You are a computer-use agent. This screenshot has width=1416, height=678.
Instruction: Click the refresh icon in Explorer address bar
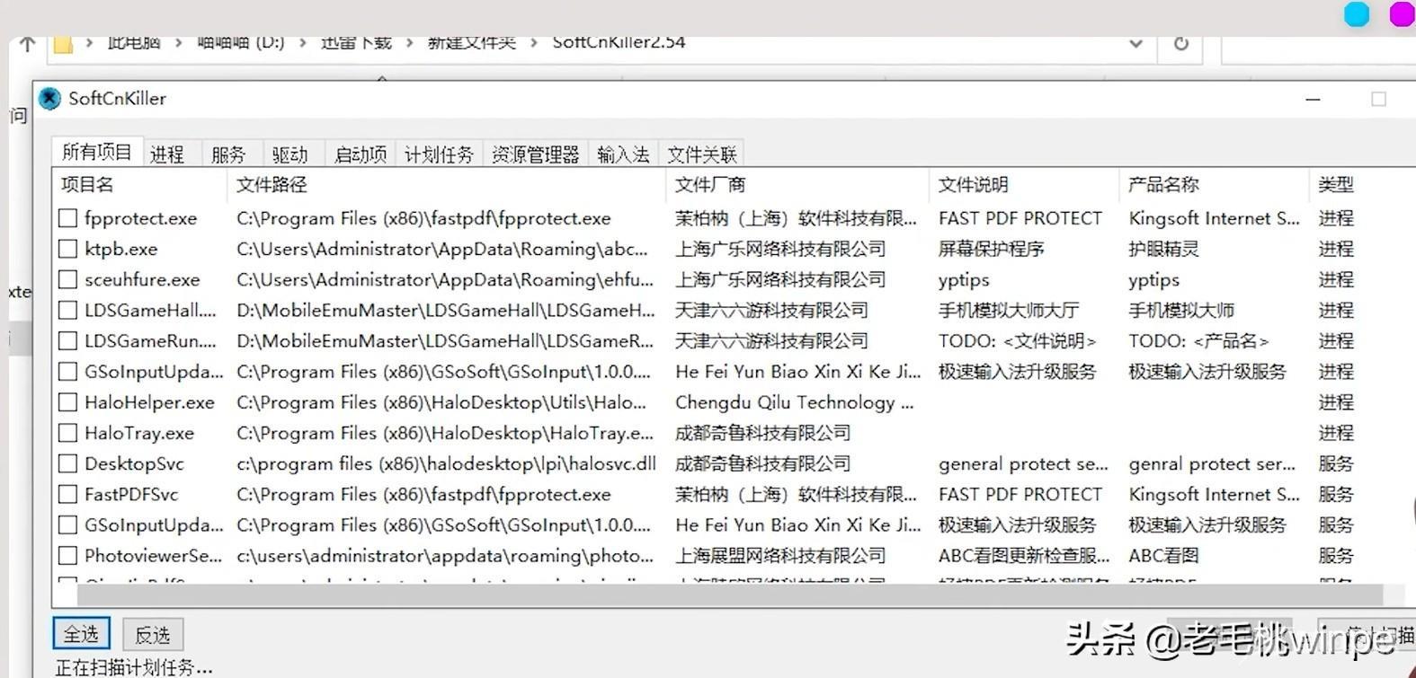(x=1181, y=44)
